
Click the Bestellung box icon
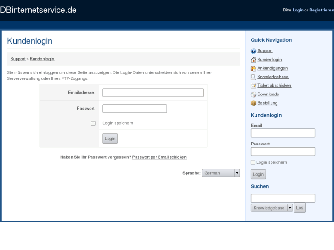(x=254, y=103)
